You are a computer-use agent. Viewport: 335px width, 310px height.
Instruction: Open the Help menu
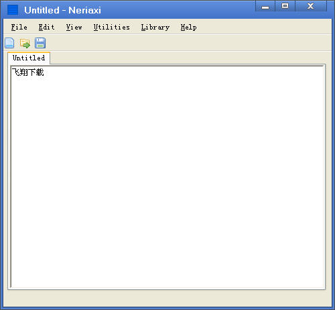coord(188,28)
